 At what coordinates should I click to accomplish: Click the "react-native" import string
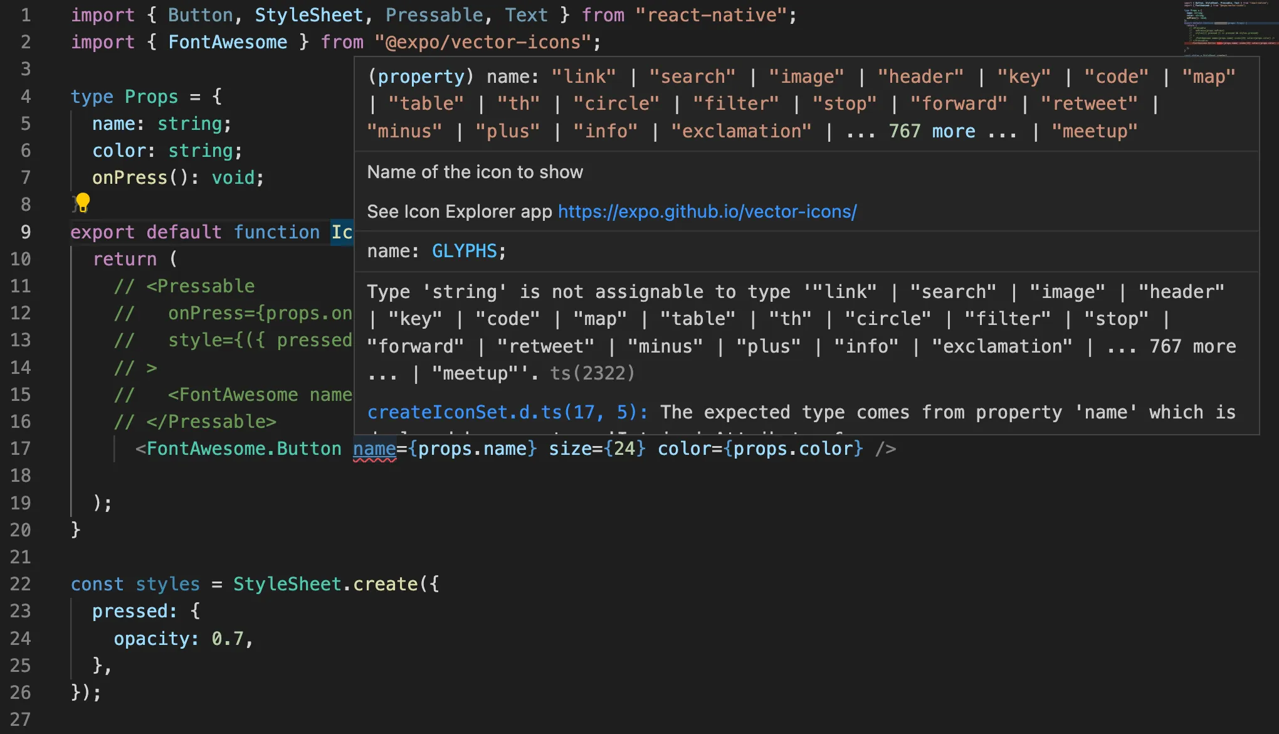[711, 15]
